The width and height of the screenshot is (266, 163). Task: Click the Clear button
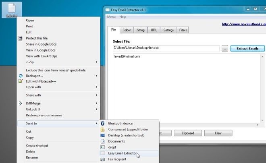[218, 133]
